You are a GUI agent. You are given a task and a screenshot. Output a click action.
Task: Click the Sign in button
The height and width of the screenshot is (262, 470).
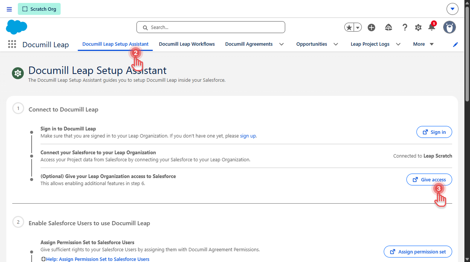(x=434, y=132)
